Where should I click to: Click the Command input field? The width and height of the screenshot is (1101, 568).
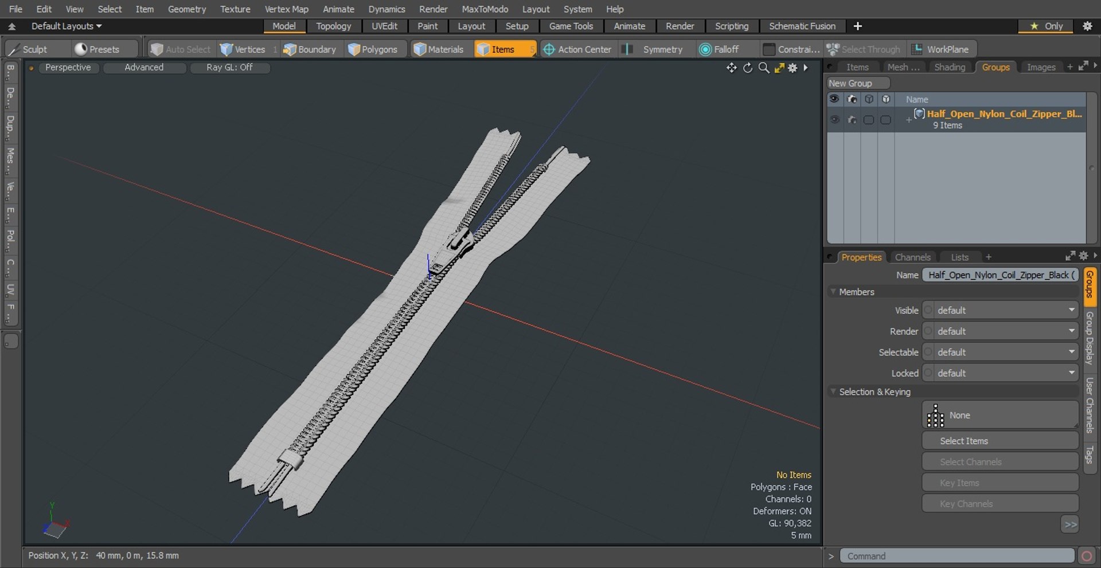pyautogui.click(x=956, y=556)
